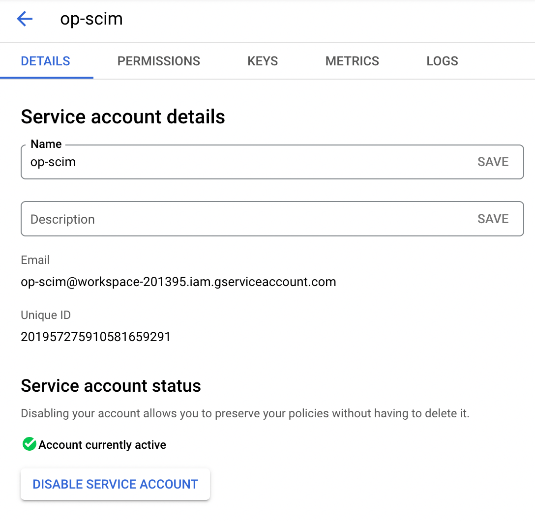Switch to the PERMISSIONS tab
Viewport: 535px width, 521px height.
[x=158, y=61]
